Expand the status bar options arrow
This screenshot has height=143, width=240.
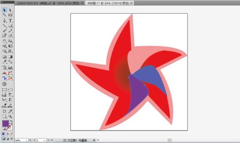94,140
